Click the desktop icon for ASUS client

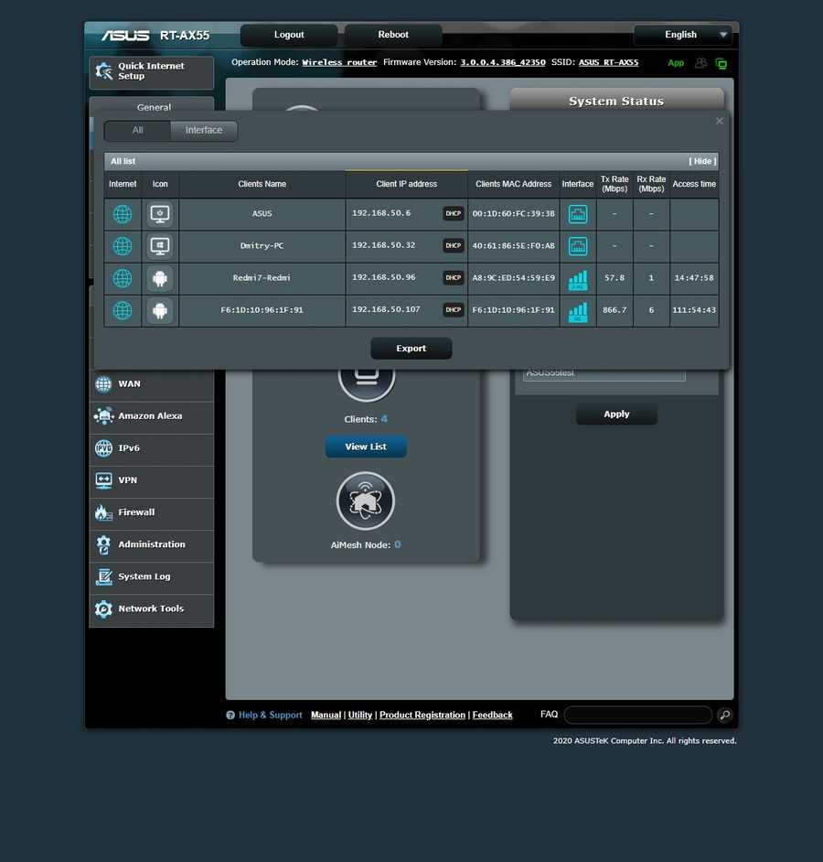click(x=160, y=214)
